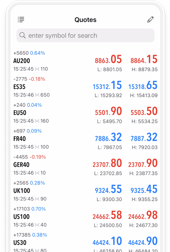Viewport: 170px width, 252px height.
Task: Click the AU200 bid price 8863.05
Action: [108, 60]
